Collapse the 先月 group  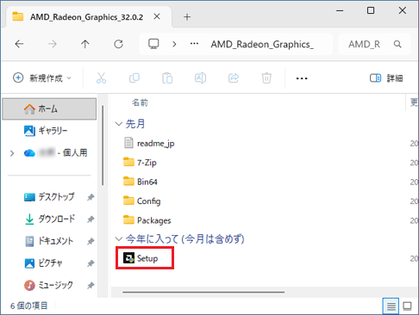(x=119, y=124)
